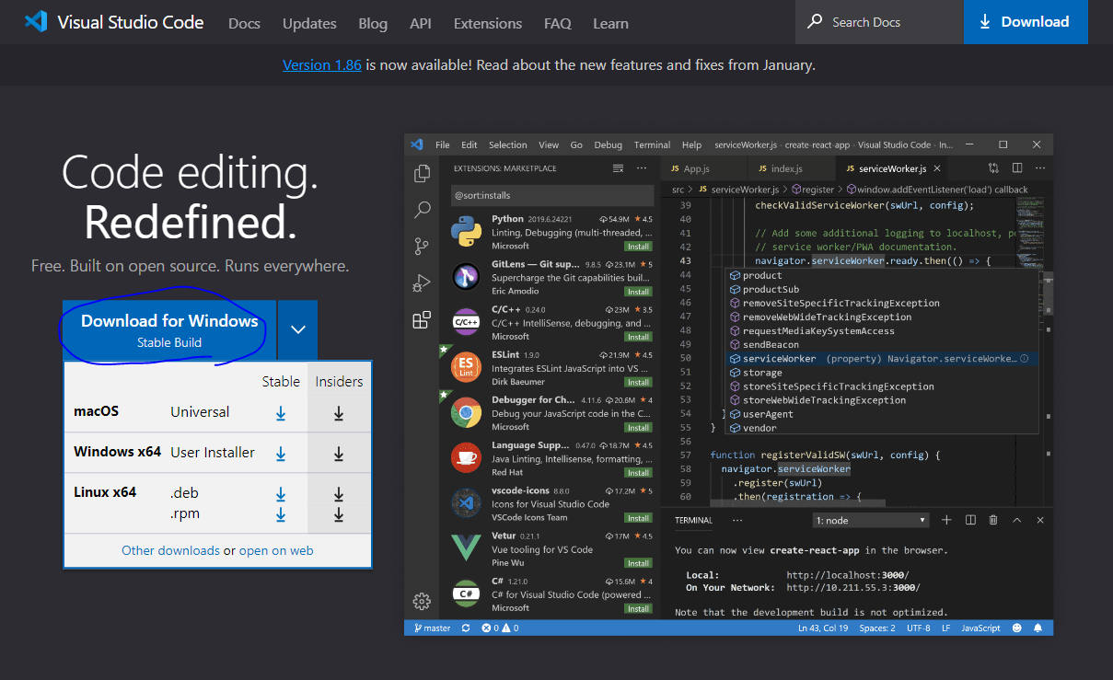Select Extensions icon in activity bar
Viewport: 1113px width, 680px height.
pos(422,320)
